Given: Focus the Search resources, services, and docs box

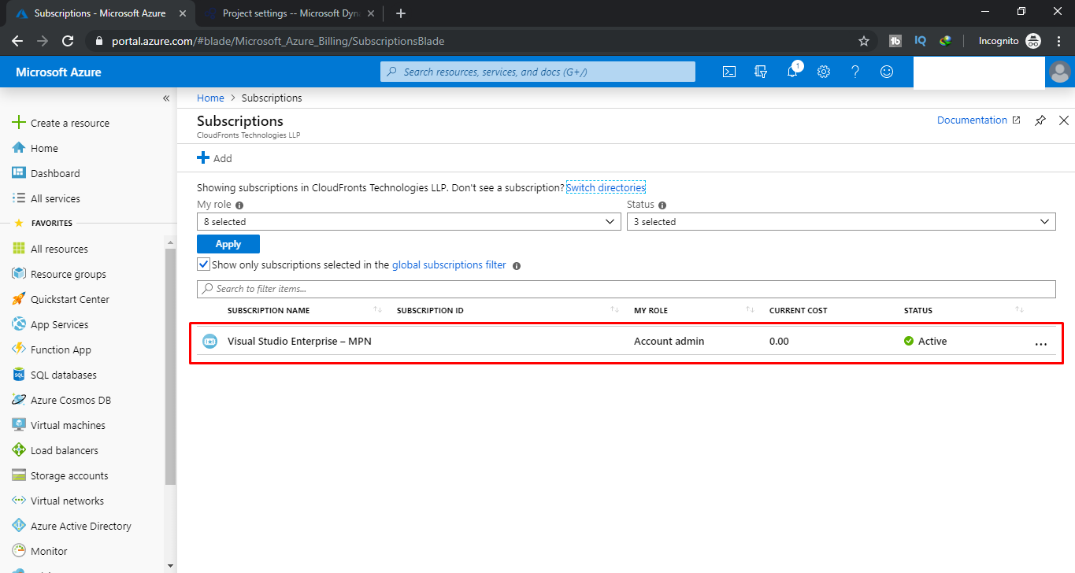Looking at the screenshot, I should (538, 72).
